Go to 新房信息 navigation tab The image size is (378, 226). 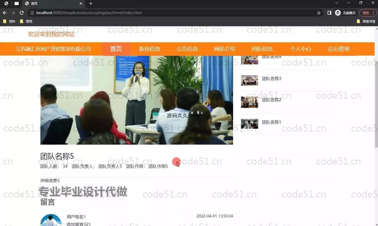click(x=150, y=49)
